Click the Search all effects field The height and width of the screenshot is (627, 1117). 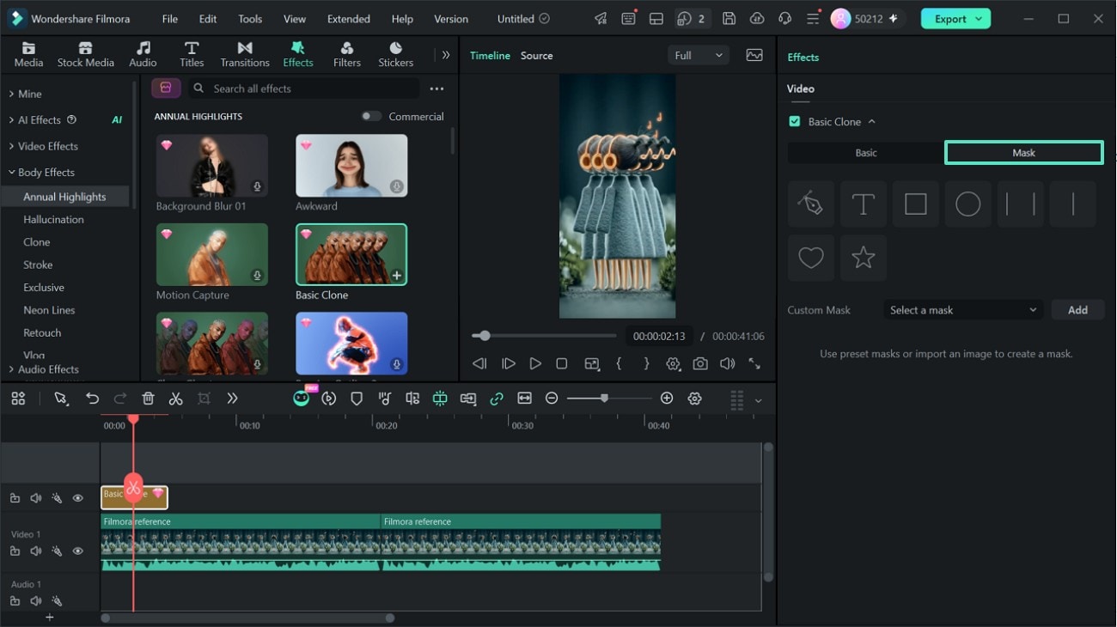(x=303, y=88)
